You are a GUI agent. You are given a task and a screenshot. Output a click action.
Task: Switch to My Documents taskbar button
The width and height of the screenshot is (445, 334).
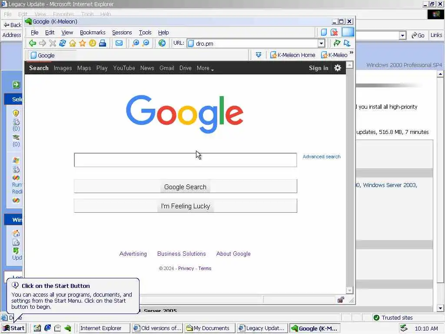point(209,328)
